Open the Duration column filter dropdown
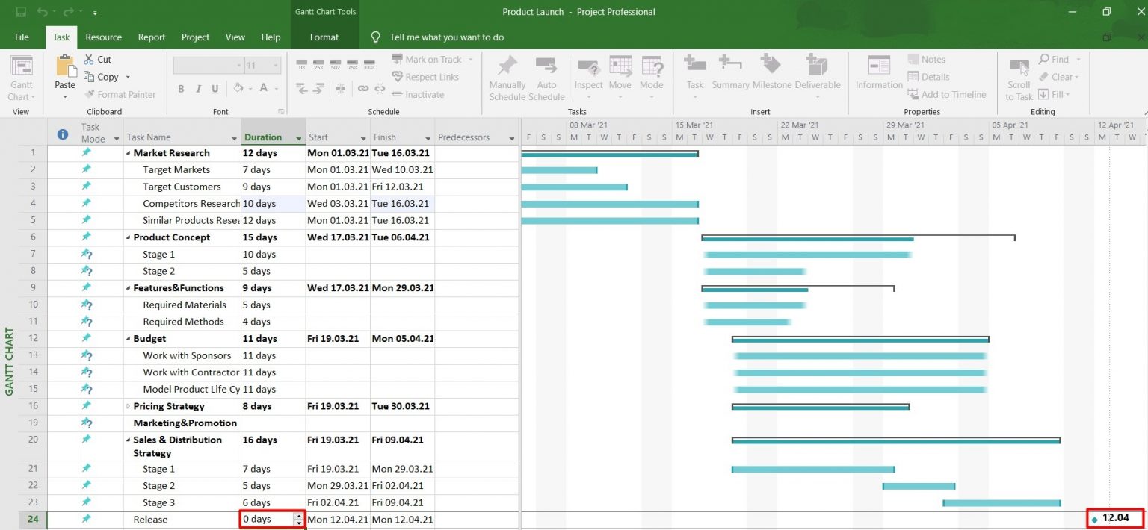Image resolution: width=1148 pixels, height=530 pixels. (x=298, y=137)
